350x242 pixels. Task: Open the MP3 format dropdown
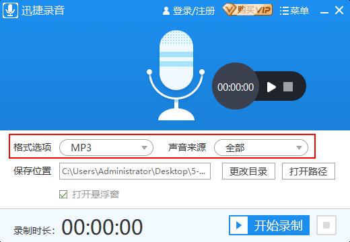click(106, 148)
